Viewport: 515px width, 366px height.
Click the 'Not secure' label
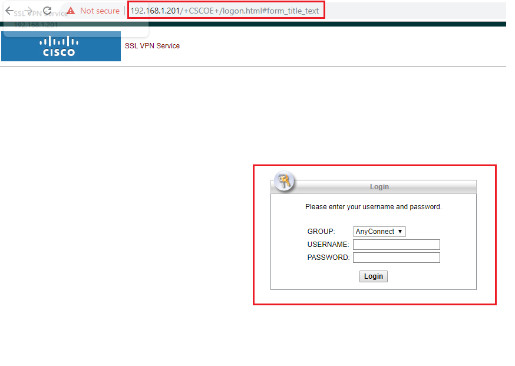[100, 11]
